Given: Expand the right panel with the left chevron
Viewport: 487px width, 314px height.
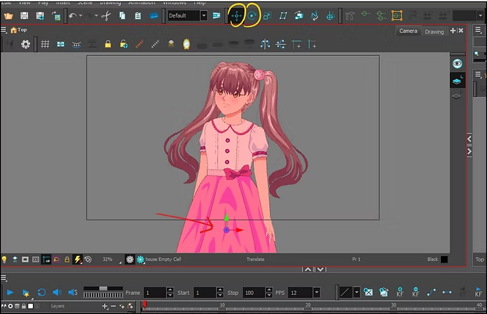Looking at the screenshot, I should [x=469, y=139].
